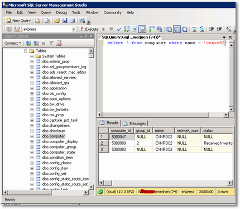This screenshot has height=209, width=240.
Task: Select dbo.boot_options table
Action: 56,99
